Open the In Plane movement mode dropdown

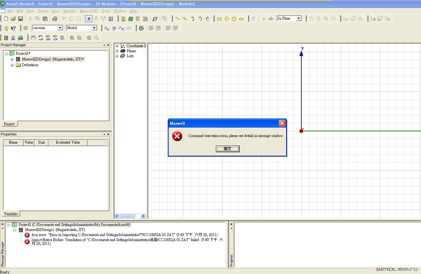tap(298, 18)
